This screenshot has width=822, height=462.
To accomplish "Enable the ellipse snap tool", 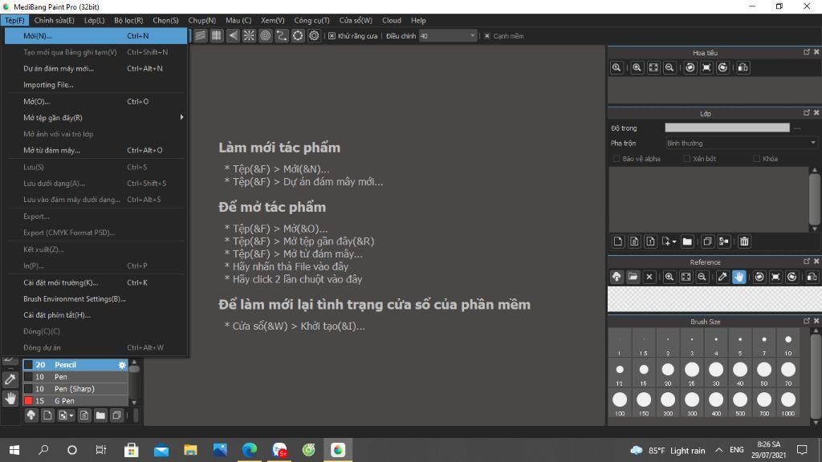I will click(298, 35).
